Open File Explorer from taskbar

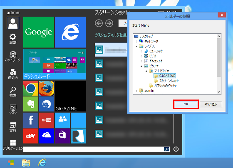[x=26, y=163]
